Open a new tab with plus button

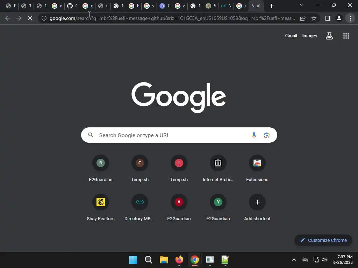coord(271,6)
